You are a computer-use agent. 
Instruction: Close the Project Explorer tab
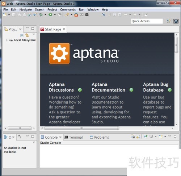(x=20, y=29)
